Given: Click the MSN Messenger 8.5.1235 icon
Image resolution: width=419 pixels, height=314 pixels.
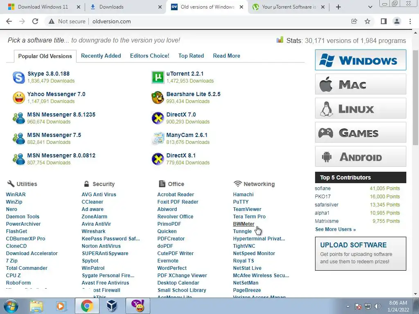Looking at the screenshot, I should (19, 118).
